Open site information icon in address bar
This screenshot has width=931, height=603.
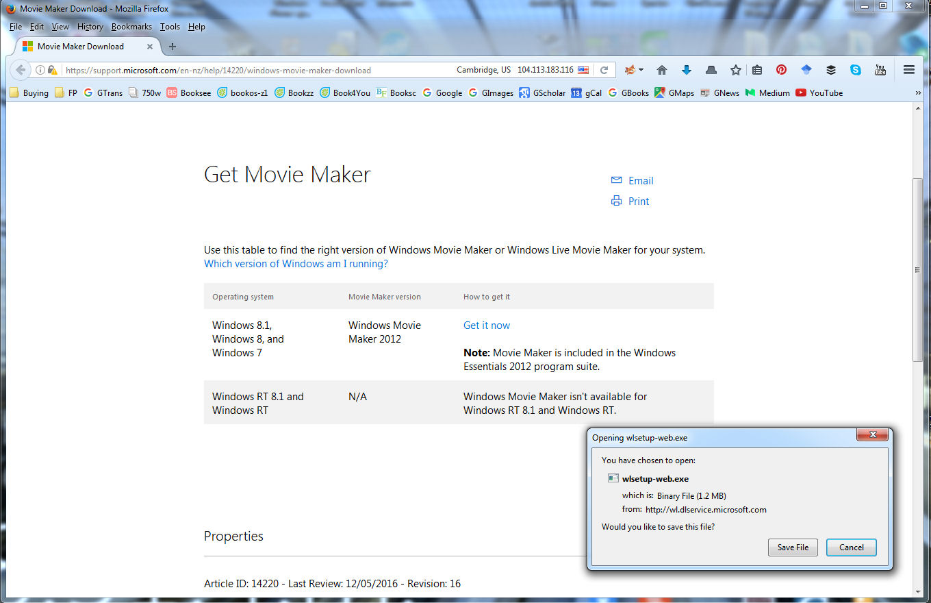tap(40, 70)
